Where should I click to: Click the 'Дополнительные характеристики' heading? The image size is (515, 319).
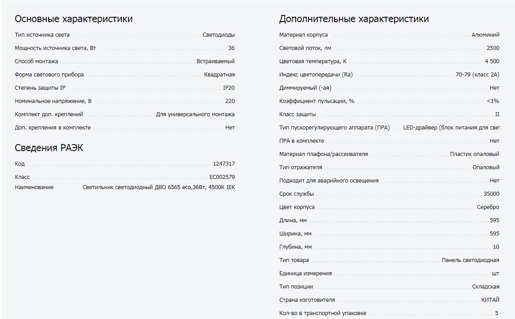pos(354,19)
